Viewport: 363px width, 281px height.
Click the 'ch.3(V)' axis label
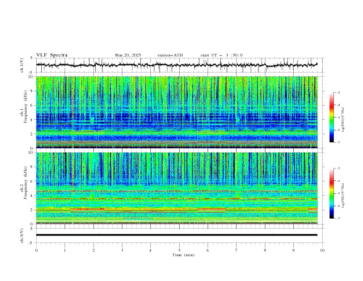22,236
